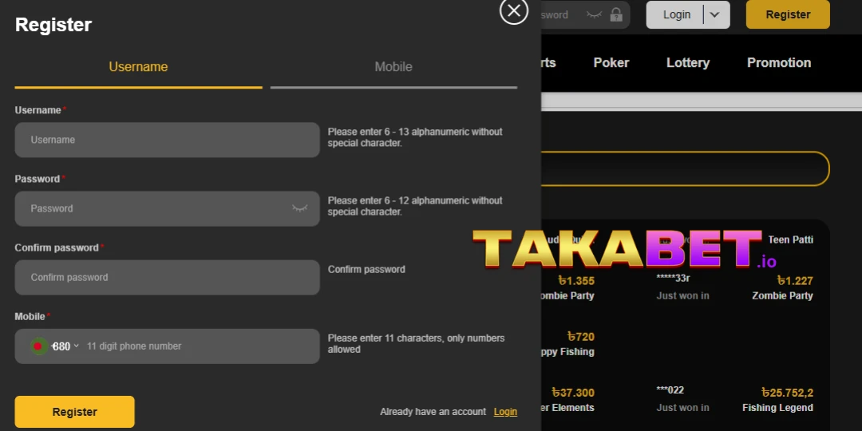Click the ৳37.300 win amount

pos(573,393)
